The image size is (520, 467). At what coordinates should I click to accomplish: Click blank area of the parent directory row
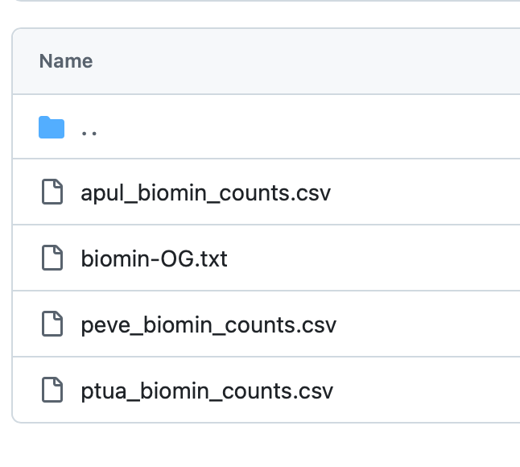322,127
